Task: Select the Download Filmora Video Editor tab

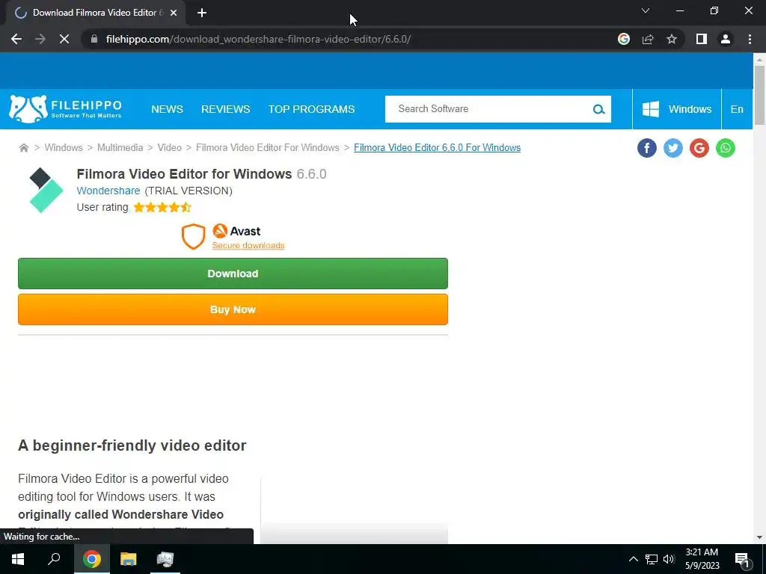Action: coord(96,13)
